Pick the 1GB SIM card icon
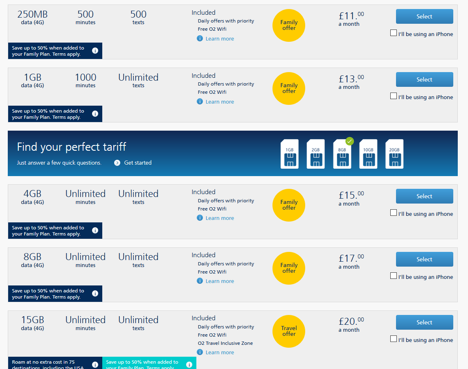The image size is (468, 369). (290, 154)
